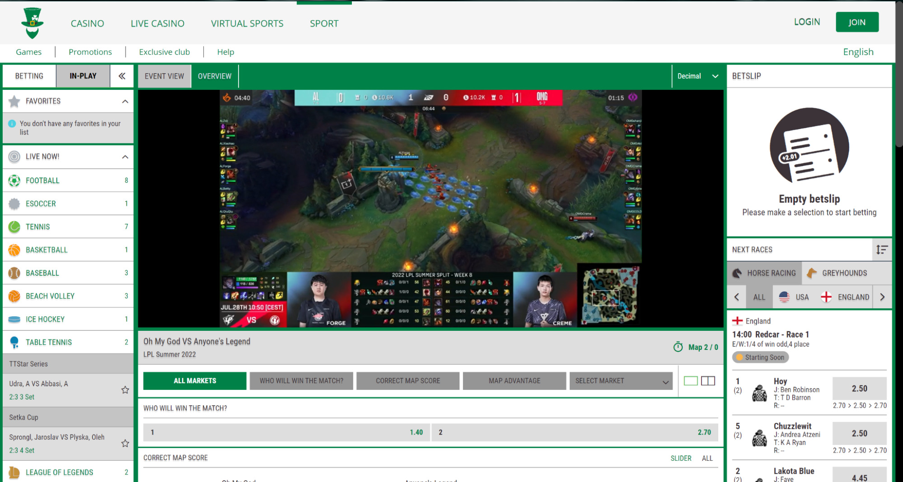This screenshot has height=482, width=903.
Task: Collapse the Favorites section
Action: point(125,101)
